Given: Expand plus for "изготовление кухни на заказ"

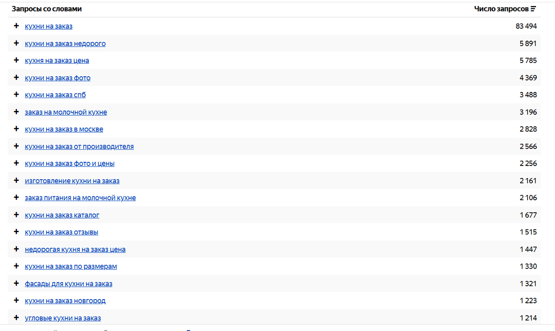Looking at the screenshot, I should click(16, 180).
